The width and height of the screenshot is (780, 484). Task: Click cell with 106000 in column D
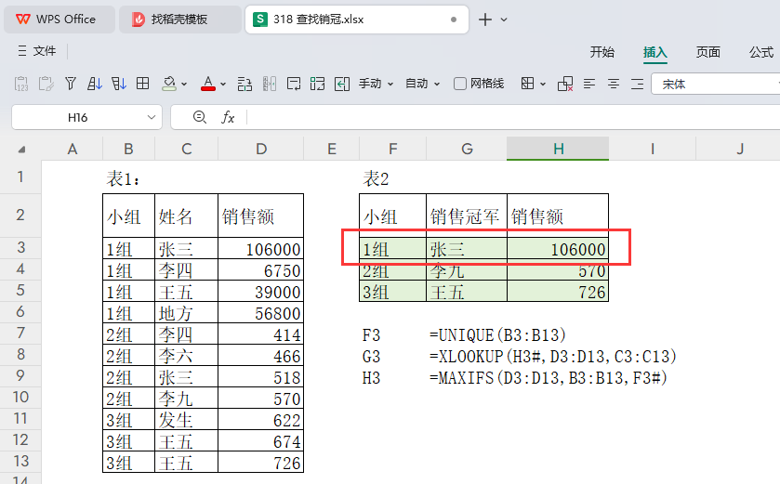260,248
